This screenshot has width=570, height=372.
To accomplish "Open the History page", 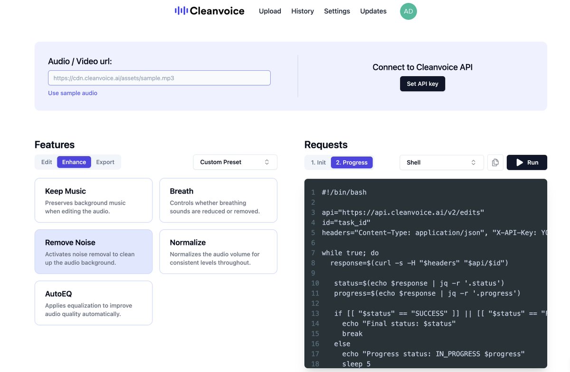I will click(x=302, y=10).
